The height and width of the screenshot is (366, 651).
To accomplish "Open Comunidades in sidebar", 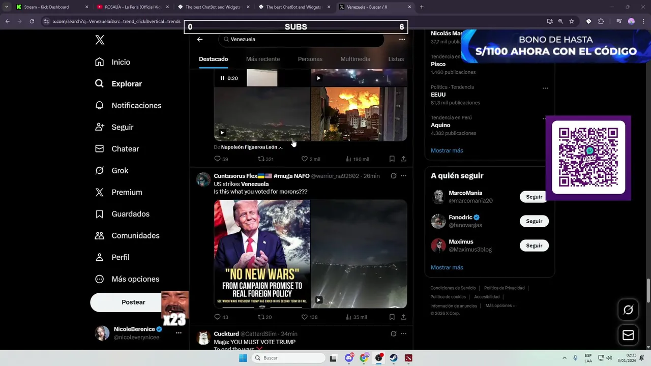I will 127,235.
